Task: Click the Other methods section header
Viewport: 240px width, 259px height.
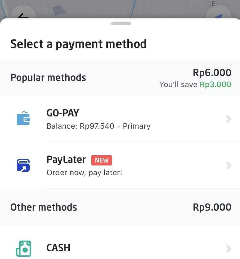Action: click(x=44, y=207)
